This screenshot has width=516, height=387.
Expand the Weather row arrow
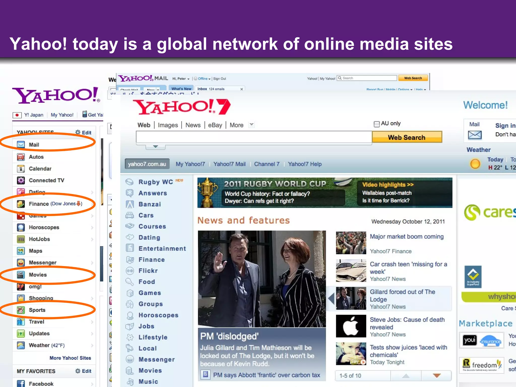92,345
